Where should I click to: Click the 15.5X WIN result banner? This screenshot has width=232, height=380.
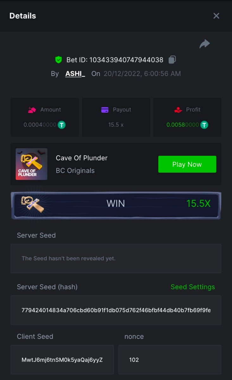(116, 205)
